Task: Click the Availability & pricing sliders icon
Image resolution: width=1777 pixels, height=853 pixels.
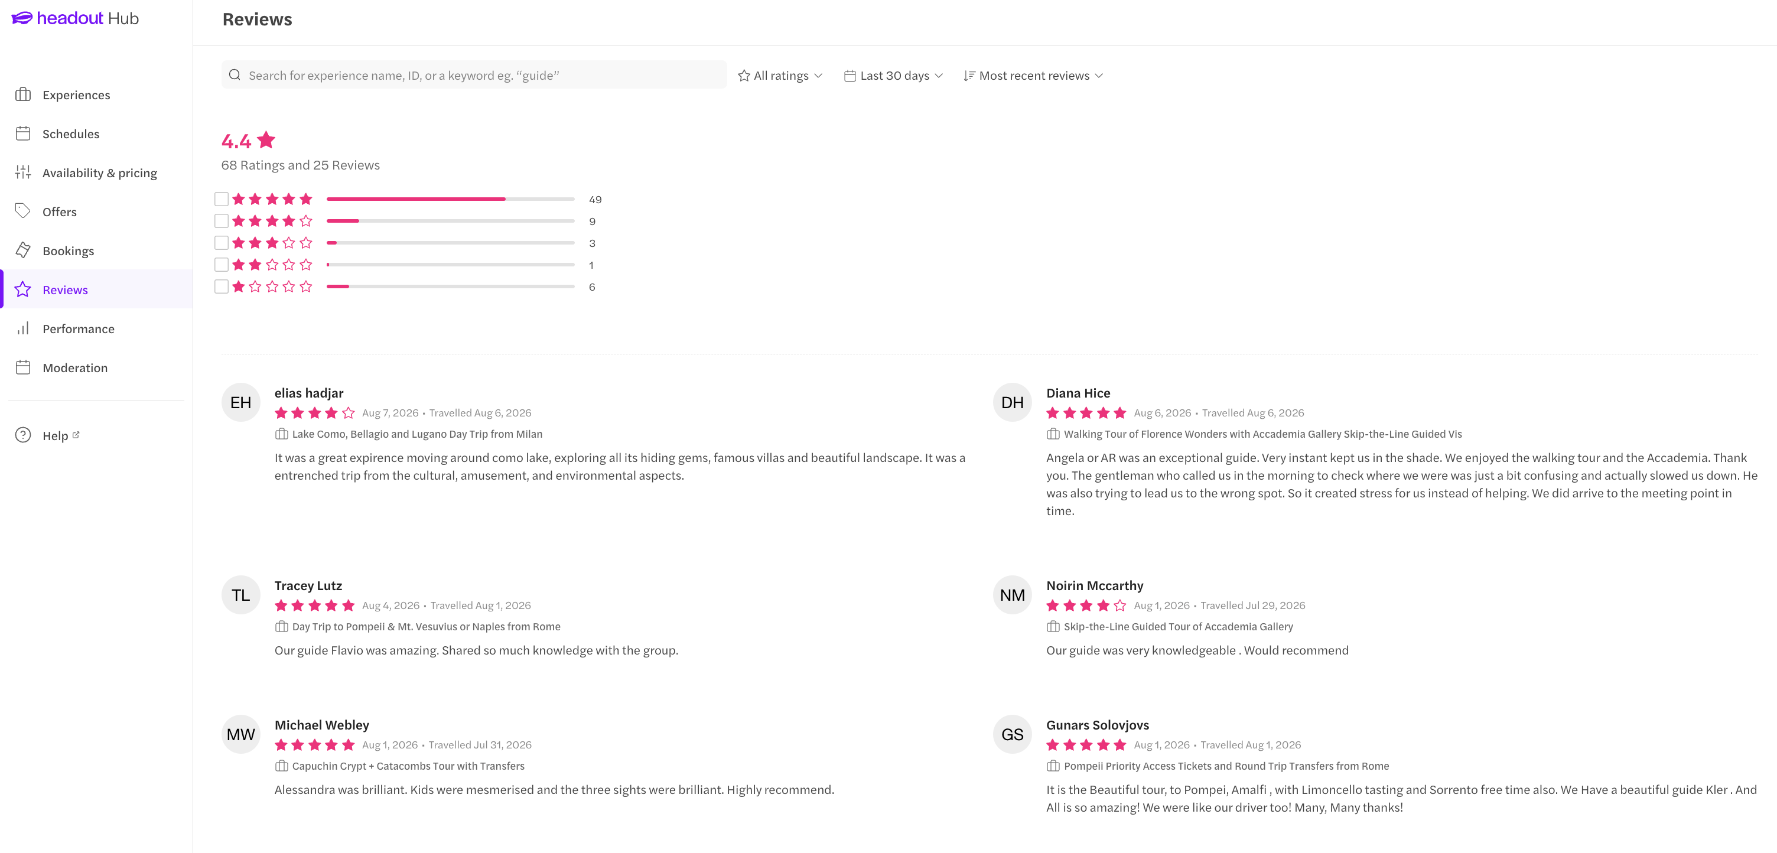Action: [x=23, y=172]
